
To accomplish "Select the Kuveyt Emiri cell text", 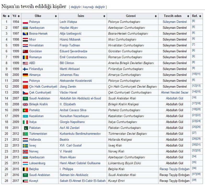I will tap(116, 181).
